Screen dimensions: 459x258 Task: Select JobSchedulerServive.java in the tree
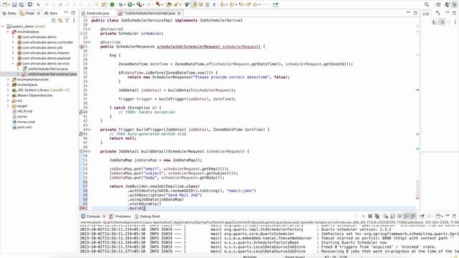(47, 69)
